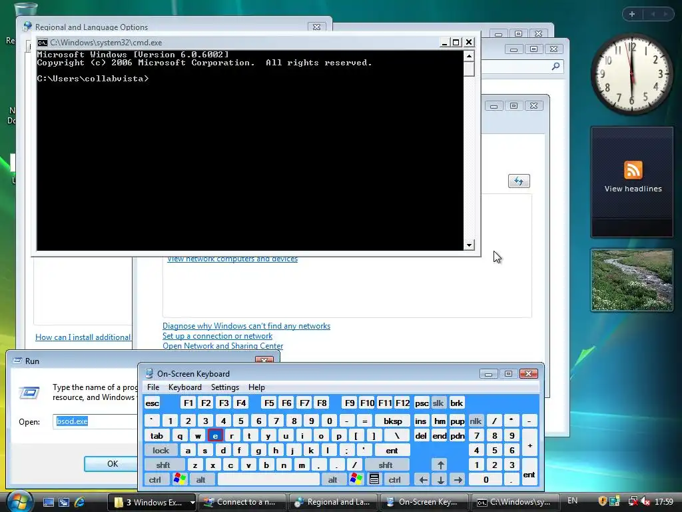Click the taskbar clock showing 17:59
This screenshot has width=682, height=512.
coord(664,501)
